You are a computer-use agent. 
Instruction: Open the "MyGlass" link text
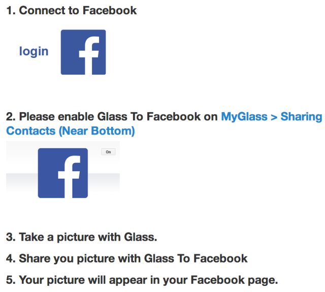coord(244,117)
